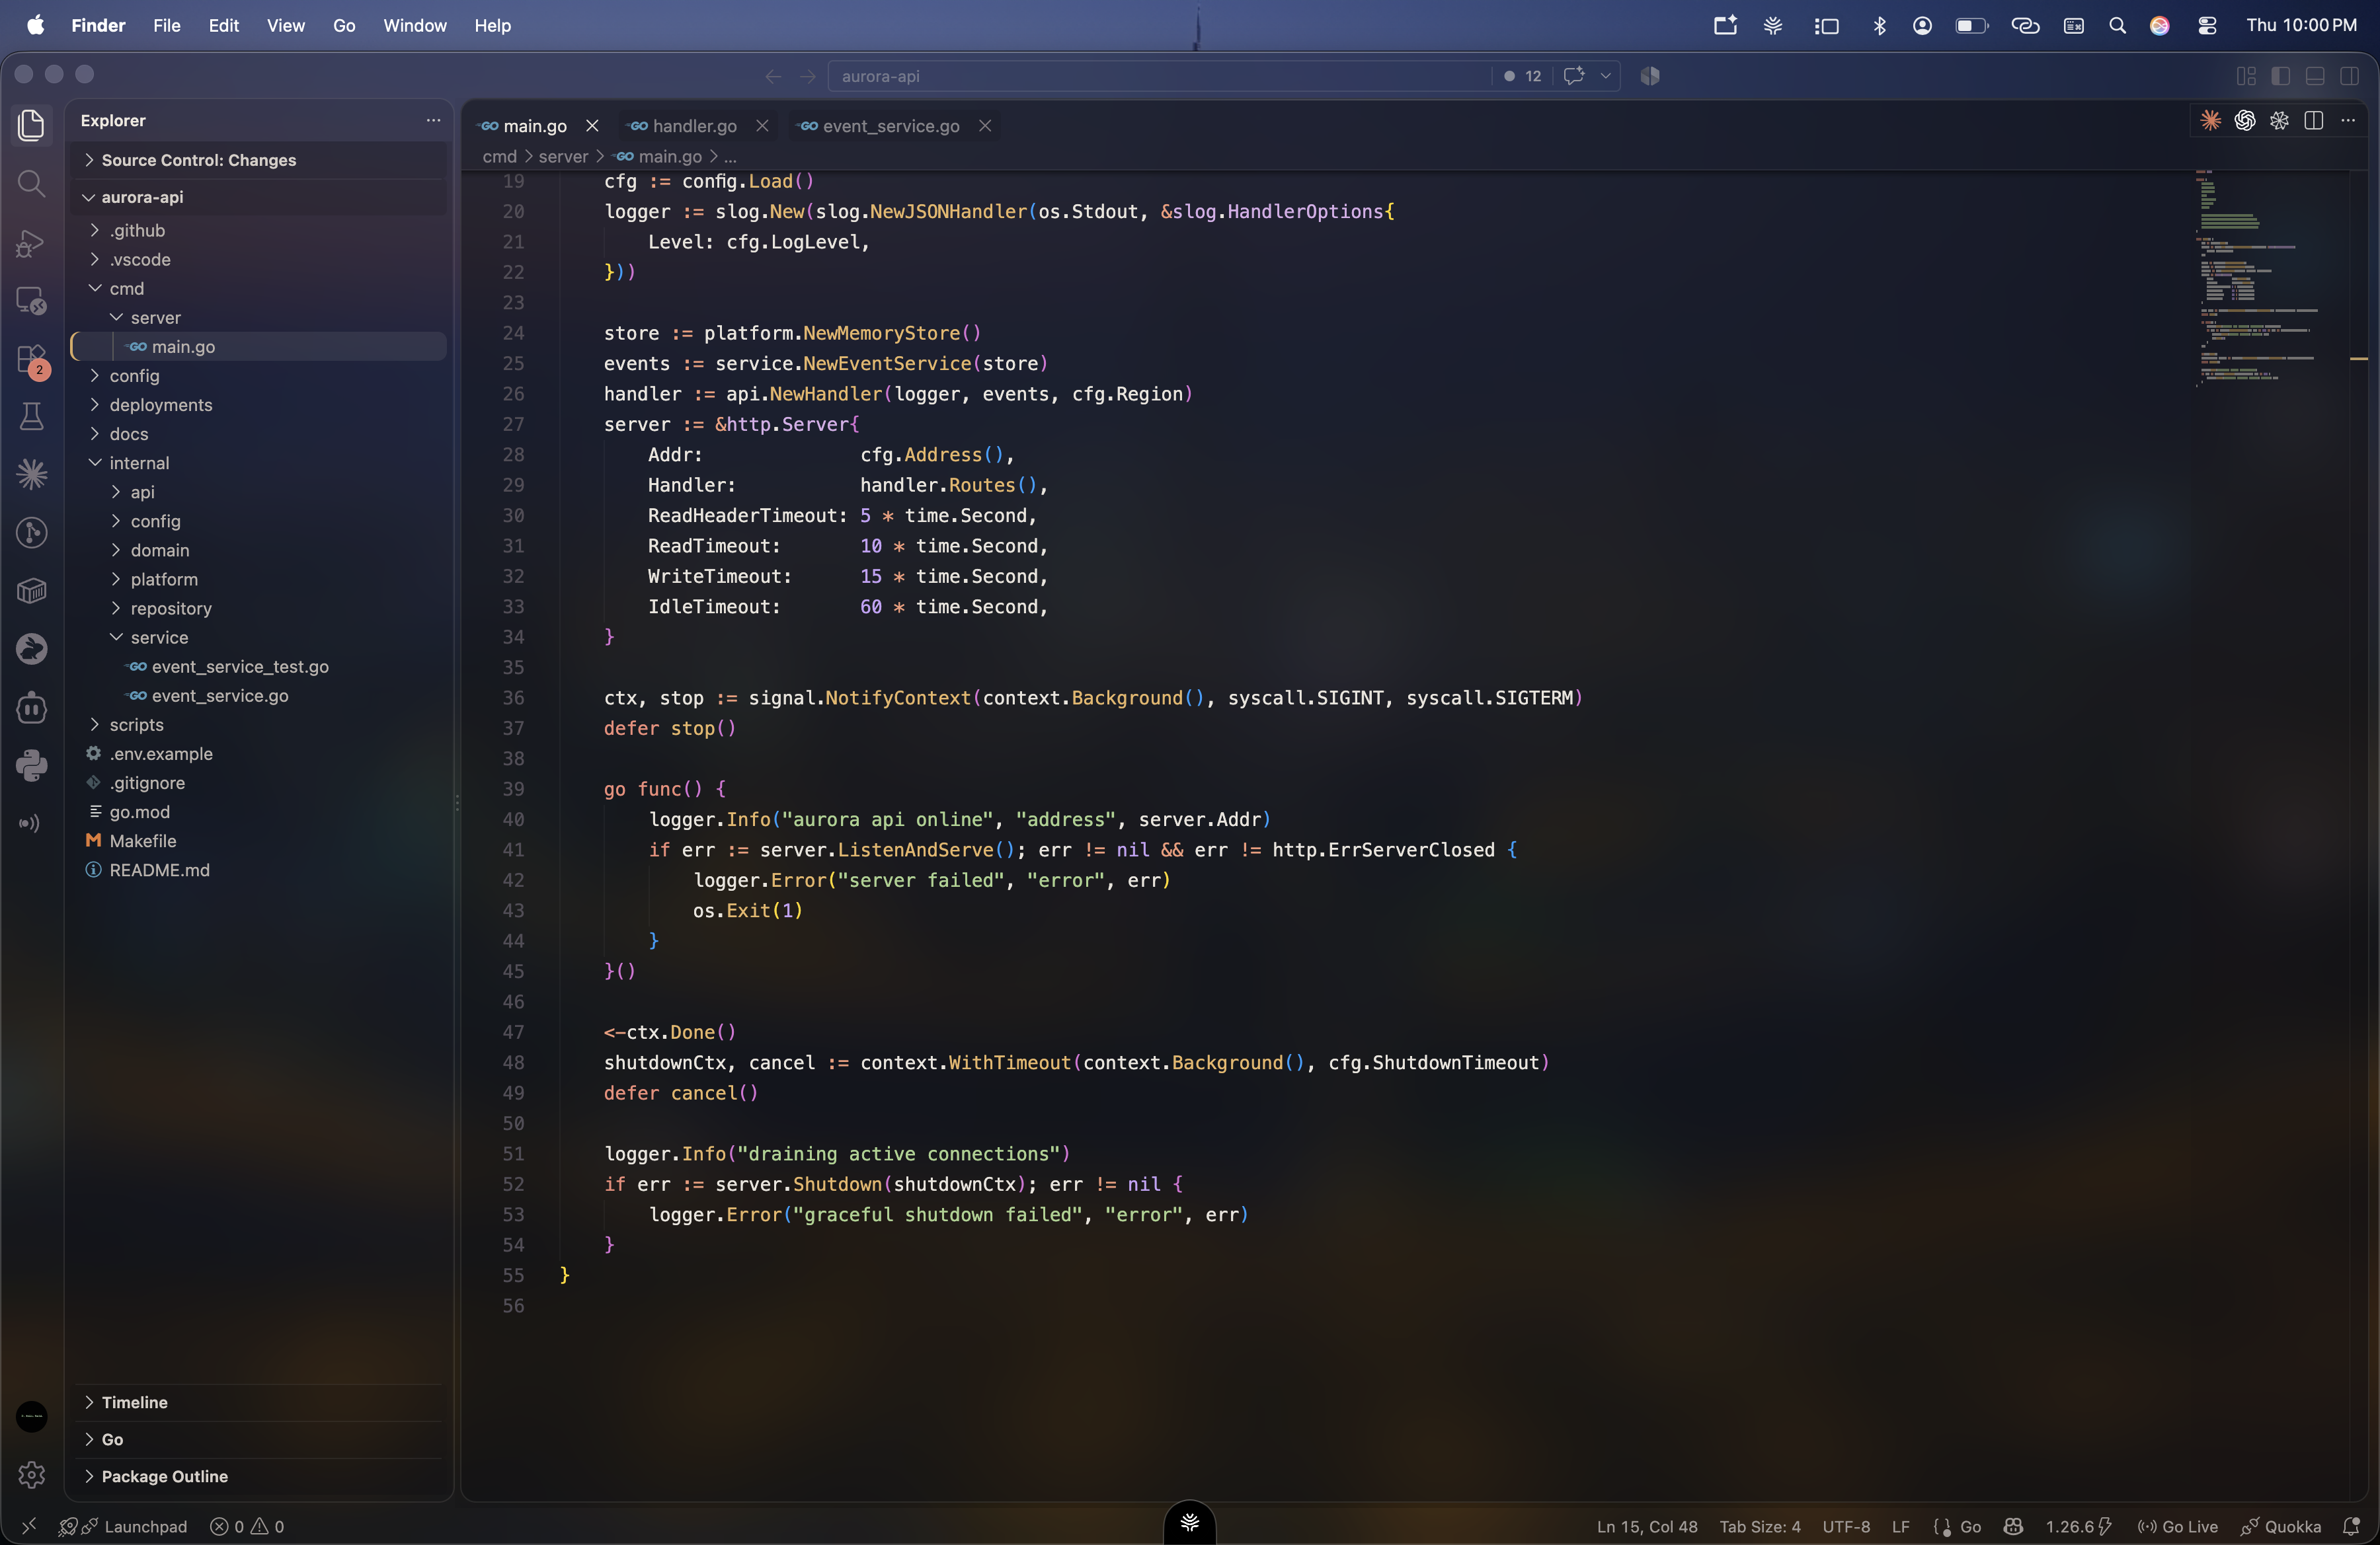Expand the Timeline section
Screen dimensions: 2380x1545
258,1402
